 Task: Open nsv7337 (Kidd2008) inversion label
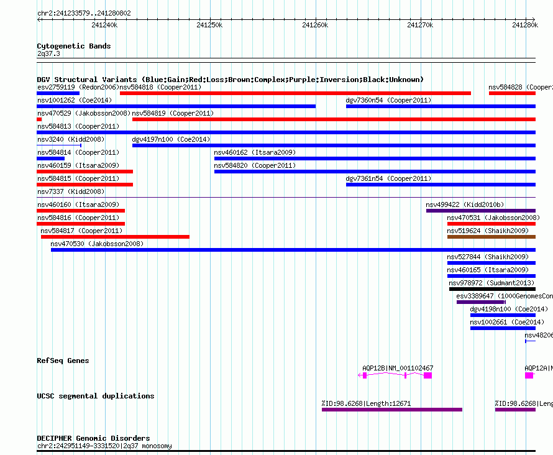click(x=71, y=191)
